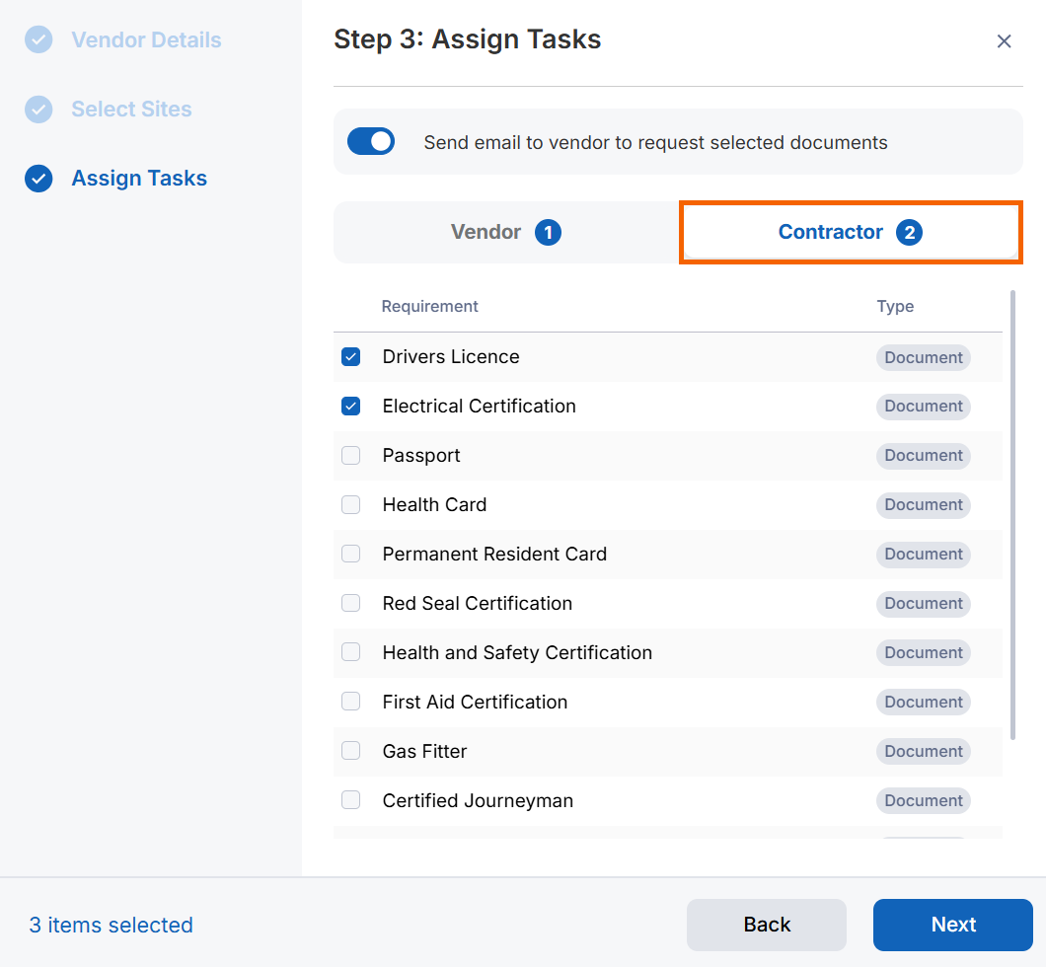
Task: Go back to the previous step
Action: pos(766,925)
